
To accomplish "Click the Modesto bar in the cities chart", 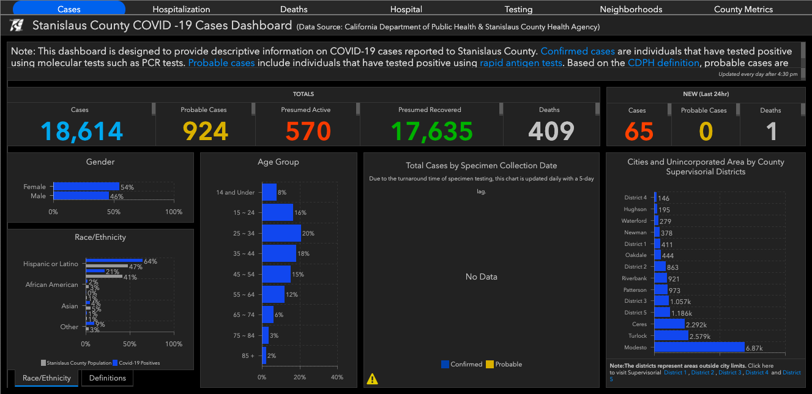I will tap(699, 347).
